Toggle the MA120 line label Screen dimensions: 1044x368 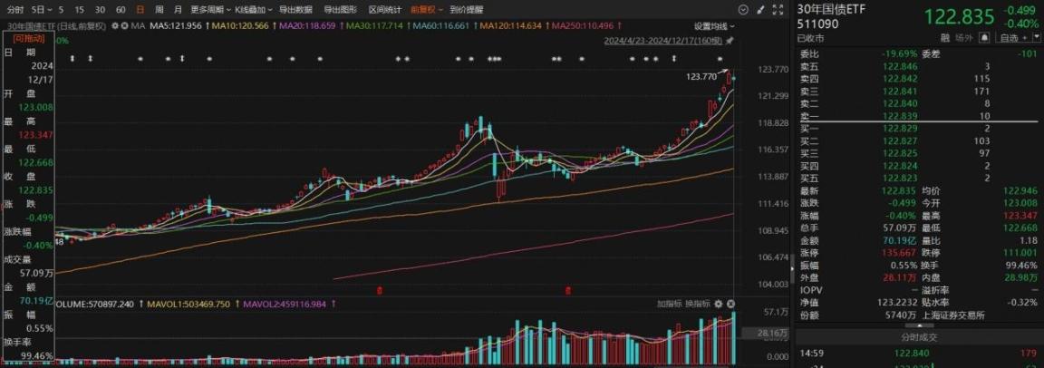click(511, 26)
